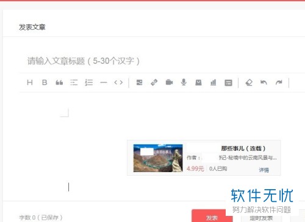
Task: Insert a numbered list
Action: [89, 83]
